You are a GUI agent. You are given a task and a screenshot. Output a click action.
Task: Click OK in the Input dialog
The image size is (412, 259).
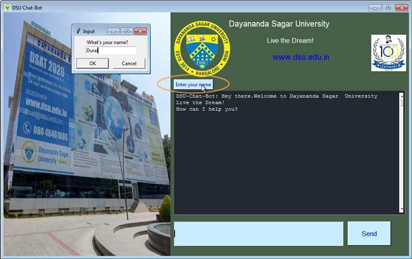[92, 63]
